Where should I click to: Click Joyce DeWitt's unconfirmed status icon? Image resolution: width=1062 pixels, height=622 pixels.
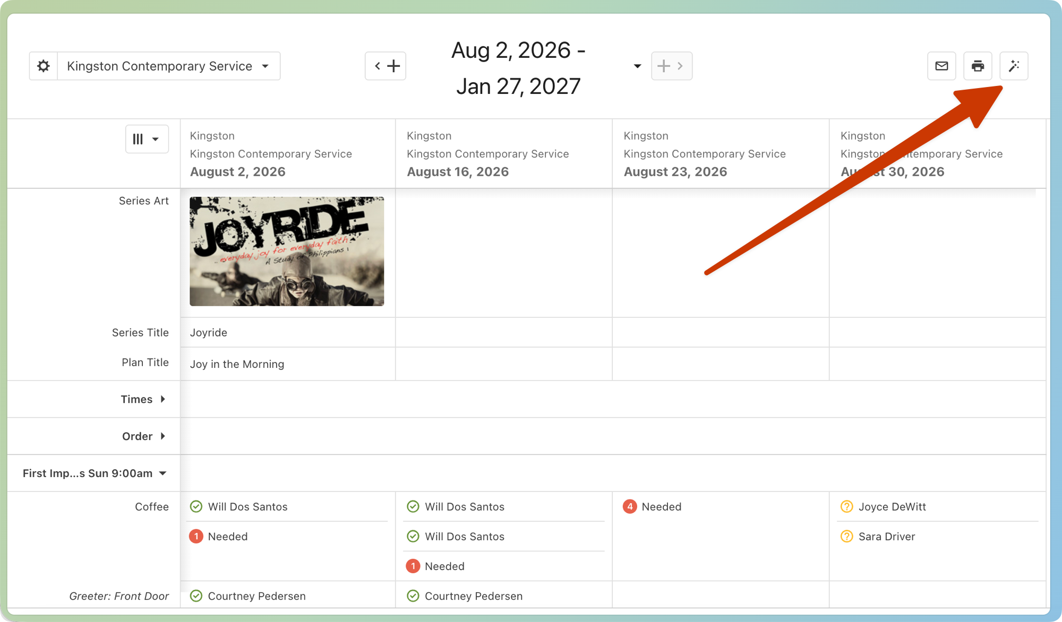847,507
